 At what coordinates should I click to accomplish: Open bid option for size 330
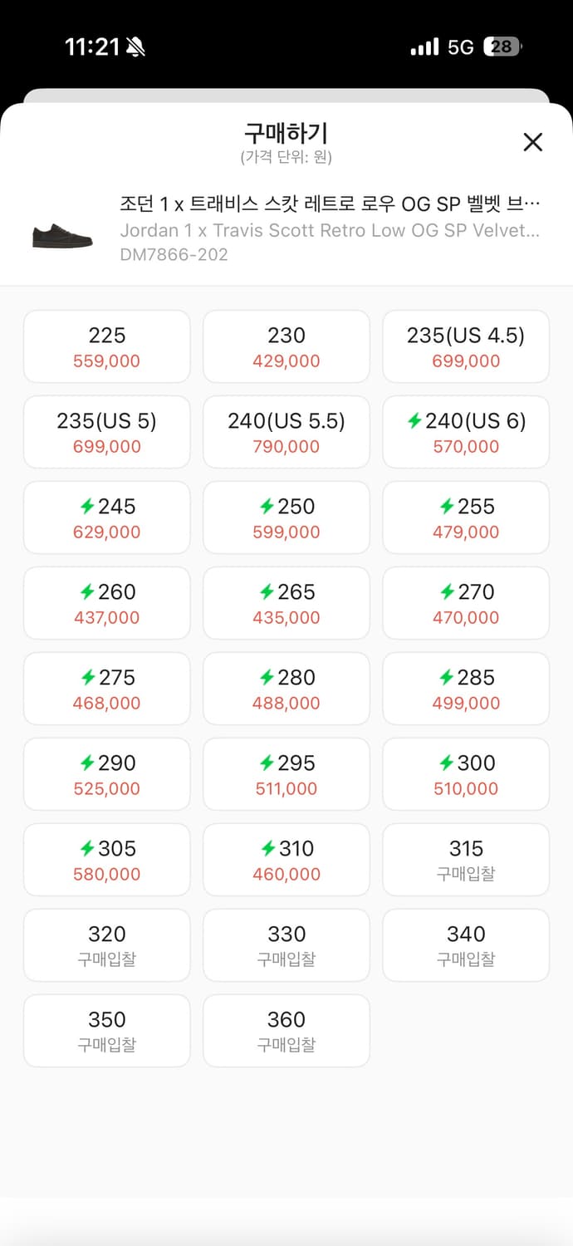click(x=286, y=945)
